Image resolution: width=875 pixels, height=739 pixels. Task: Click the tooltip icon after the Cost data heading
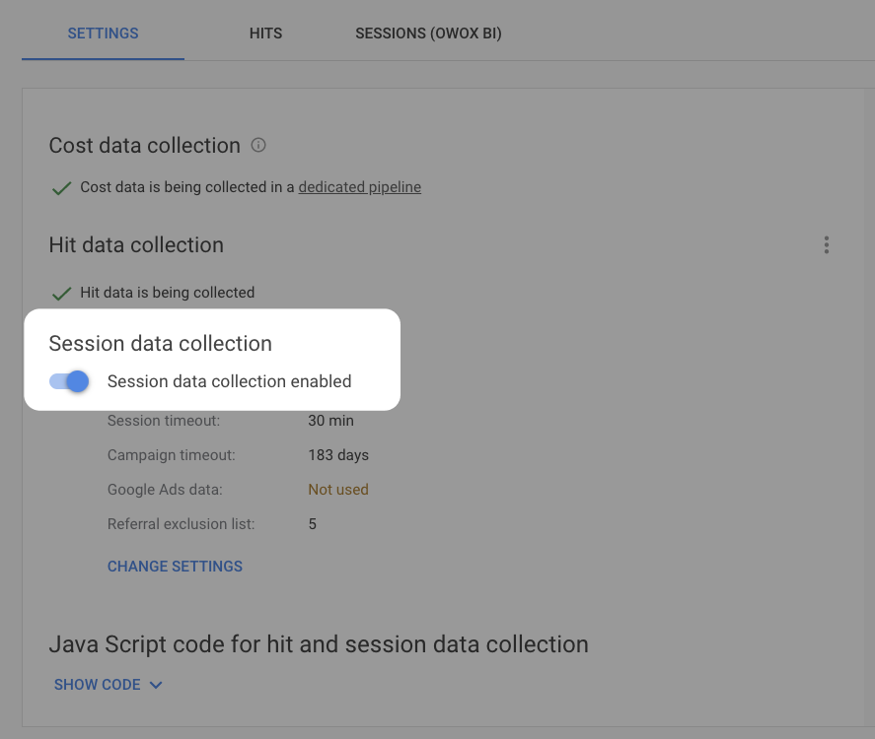(x=257, y=145)
